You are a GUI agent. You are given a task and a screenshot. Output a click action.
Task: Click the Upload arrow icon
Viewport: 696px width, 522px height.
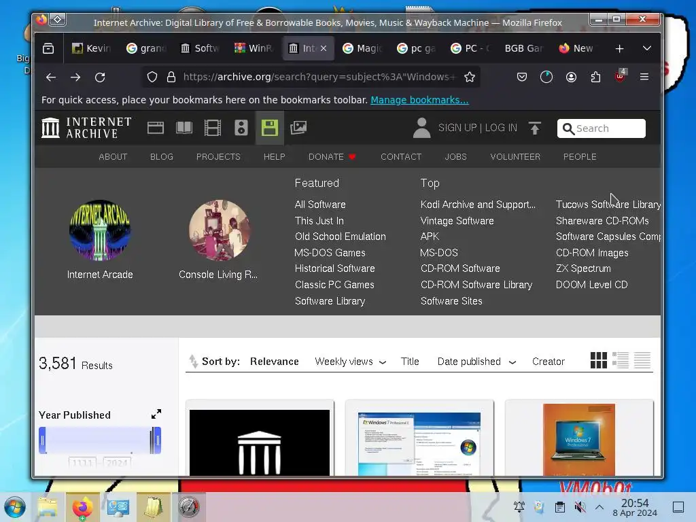tap(535, 128)
